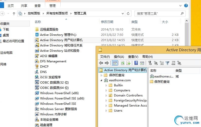Select the DNS shortcut
The width and height of the screenshot is (201, 127).
pyautogui.click(x=43, y=72)
